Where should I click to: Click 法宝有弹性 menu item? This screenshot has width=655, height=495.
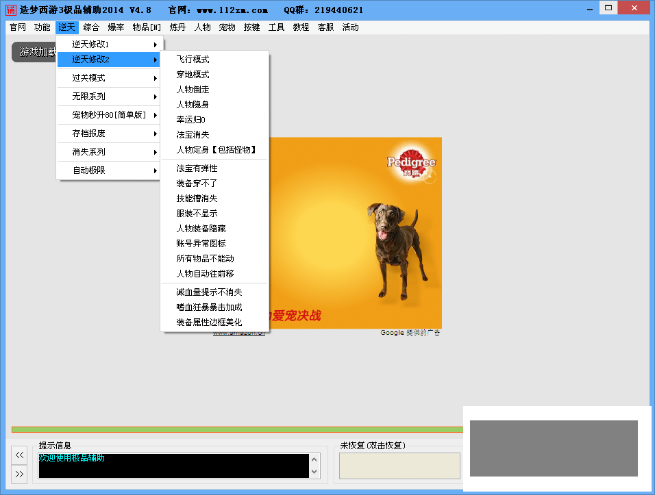tap(197, 168)
